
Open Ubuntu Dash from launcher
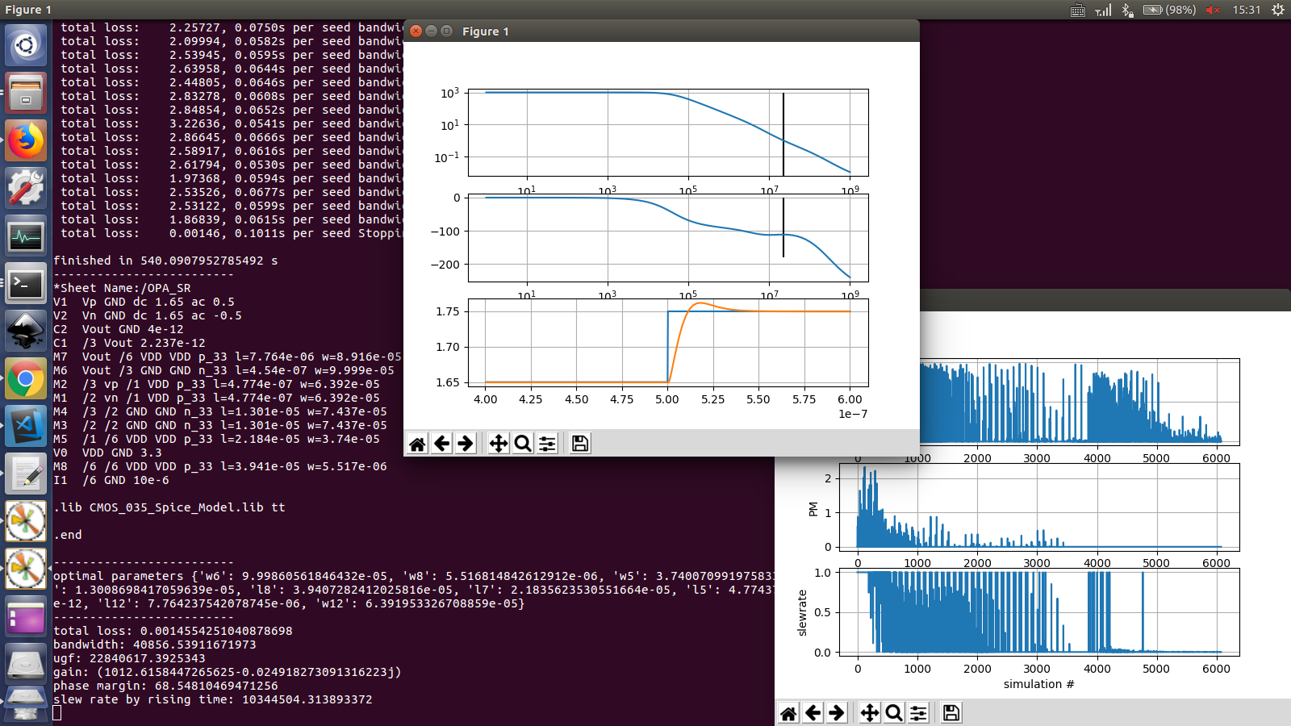tap(26, 45)
